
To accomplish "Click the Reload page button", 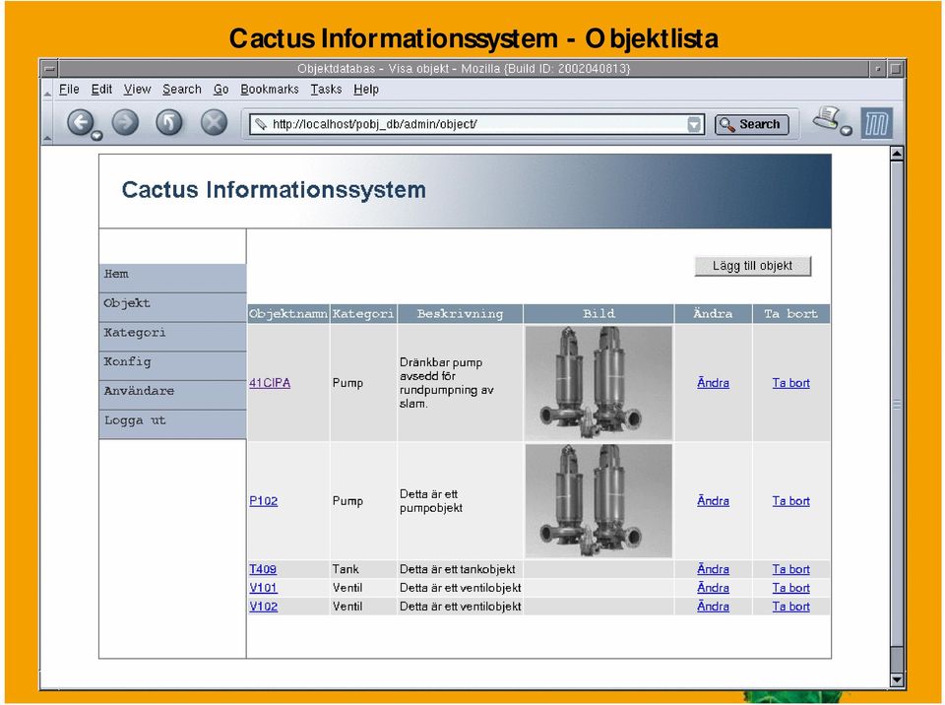I will tap(169, 122).
